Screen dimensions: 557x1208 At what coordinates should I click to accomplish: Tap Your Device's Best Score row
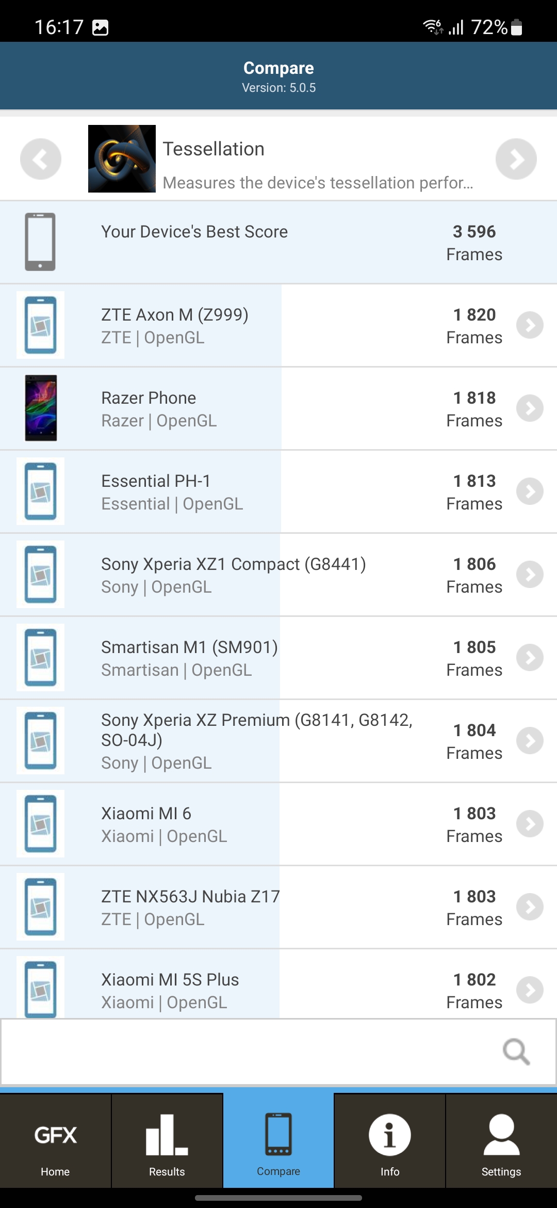click(278, 242)
